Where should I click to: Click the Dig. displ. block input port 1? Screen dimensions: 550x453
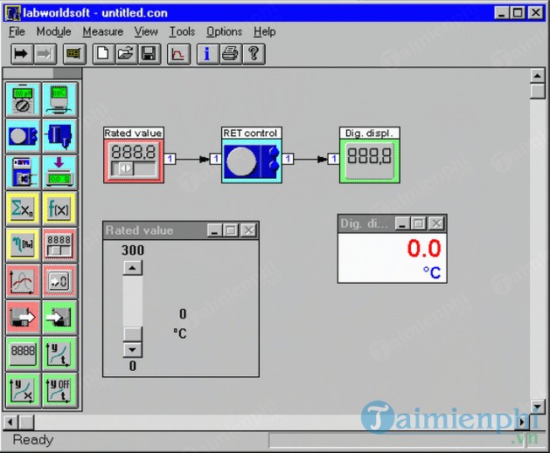333,159
